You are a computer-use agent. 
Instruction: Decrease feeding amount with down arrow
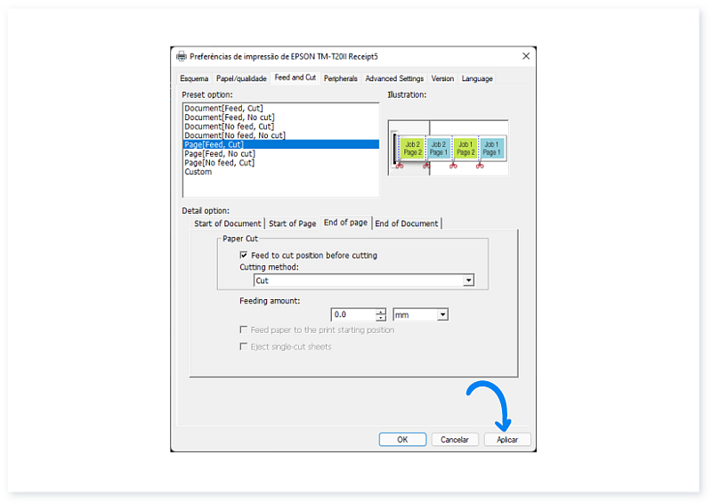point(381,318)
